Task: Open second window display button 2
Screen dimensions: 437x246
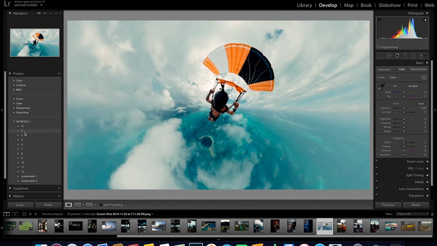Action: [x=15, y=214]
